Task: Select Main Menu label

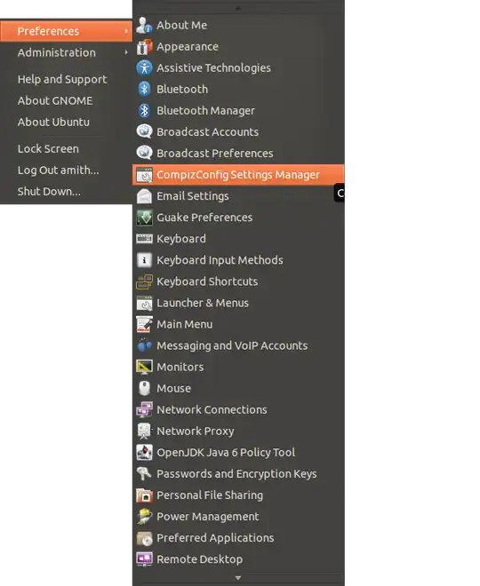Action: tap(184, 324)
